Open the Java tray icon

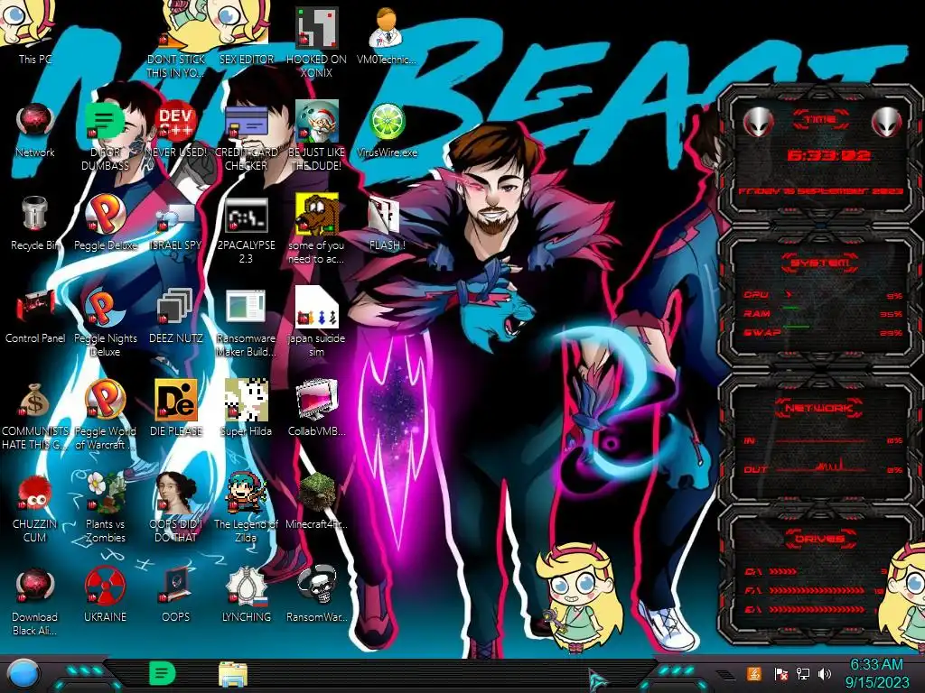coord(754,673)
